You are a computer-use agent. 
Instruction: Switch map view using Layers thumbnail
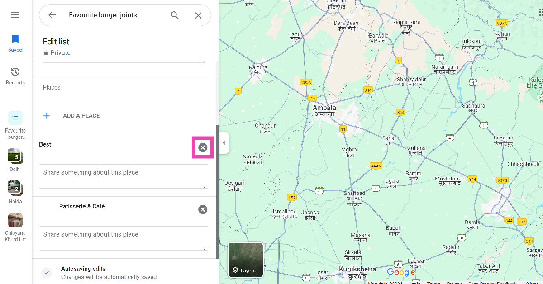(x=246, y=260)
